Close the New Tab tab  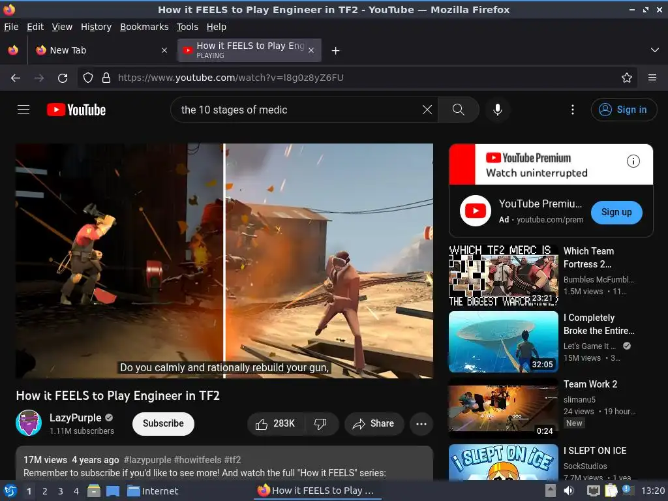[164, 50]
